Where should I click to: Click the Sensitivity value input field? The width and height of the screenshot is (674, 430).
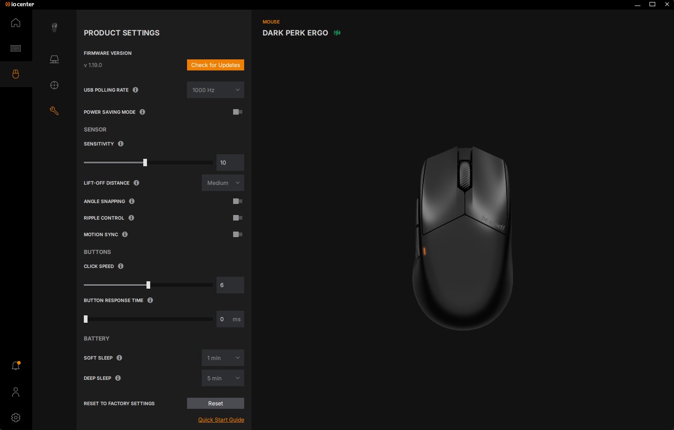(x=230, y=163)
